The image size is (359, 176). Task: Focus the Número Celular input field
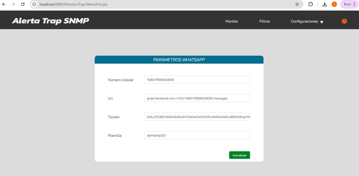[197, 80]
